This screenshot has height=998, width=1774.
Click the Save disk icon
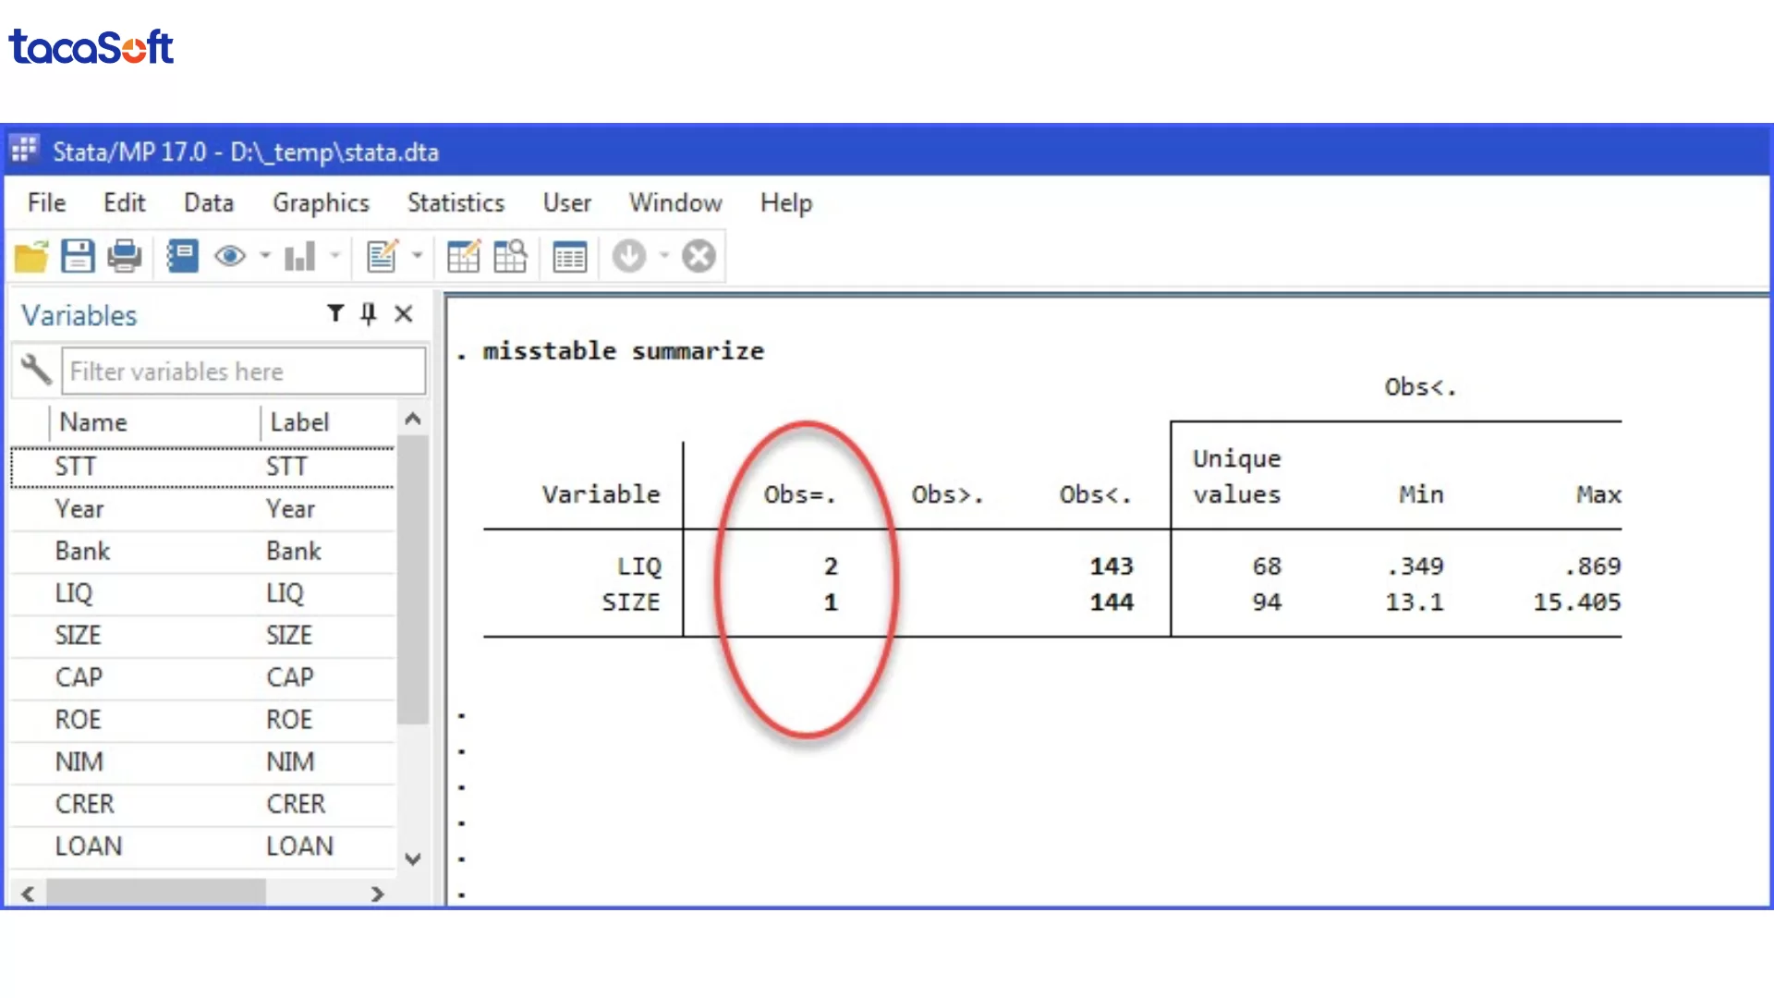coord(78,256)
